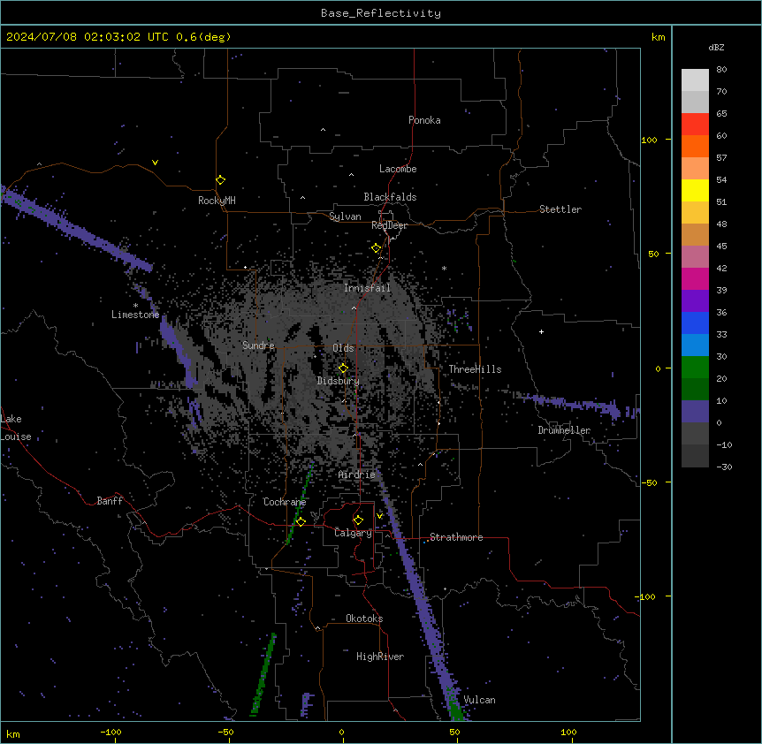Click the Sylvan label
762x744 pixels.
[345, 216]
